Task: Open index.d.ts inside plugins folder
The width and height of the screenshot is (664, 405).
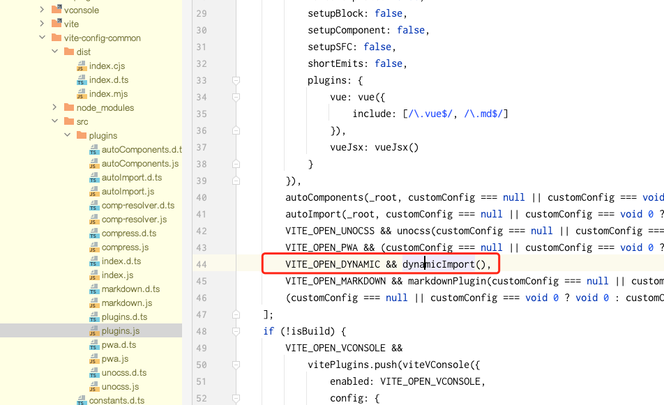Action: (121, 261)
